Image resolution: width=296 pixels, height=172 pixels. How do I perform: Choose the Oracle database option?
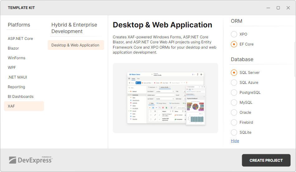point(234,112)
